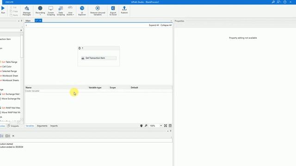Publish the project

pos(124,10)
